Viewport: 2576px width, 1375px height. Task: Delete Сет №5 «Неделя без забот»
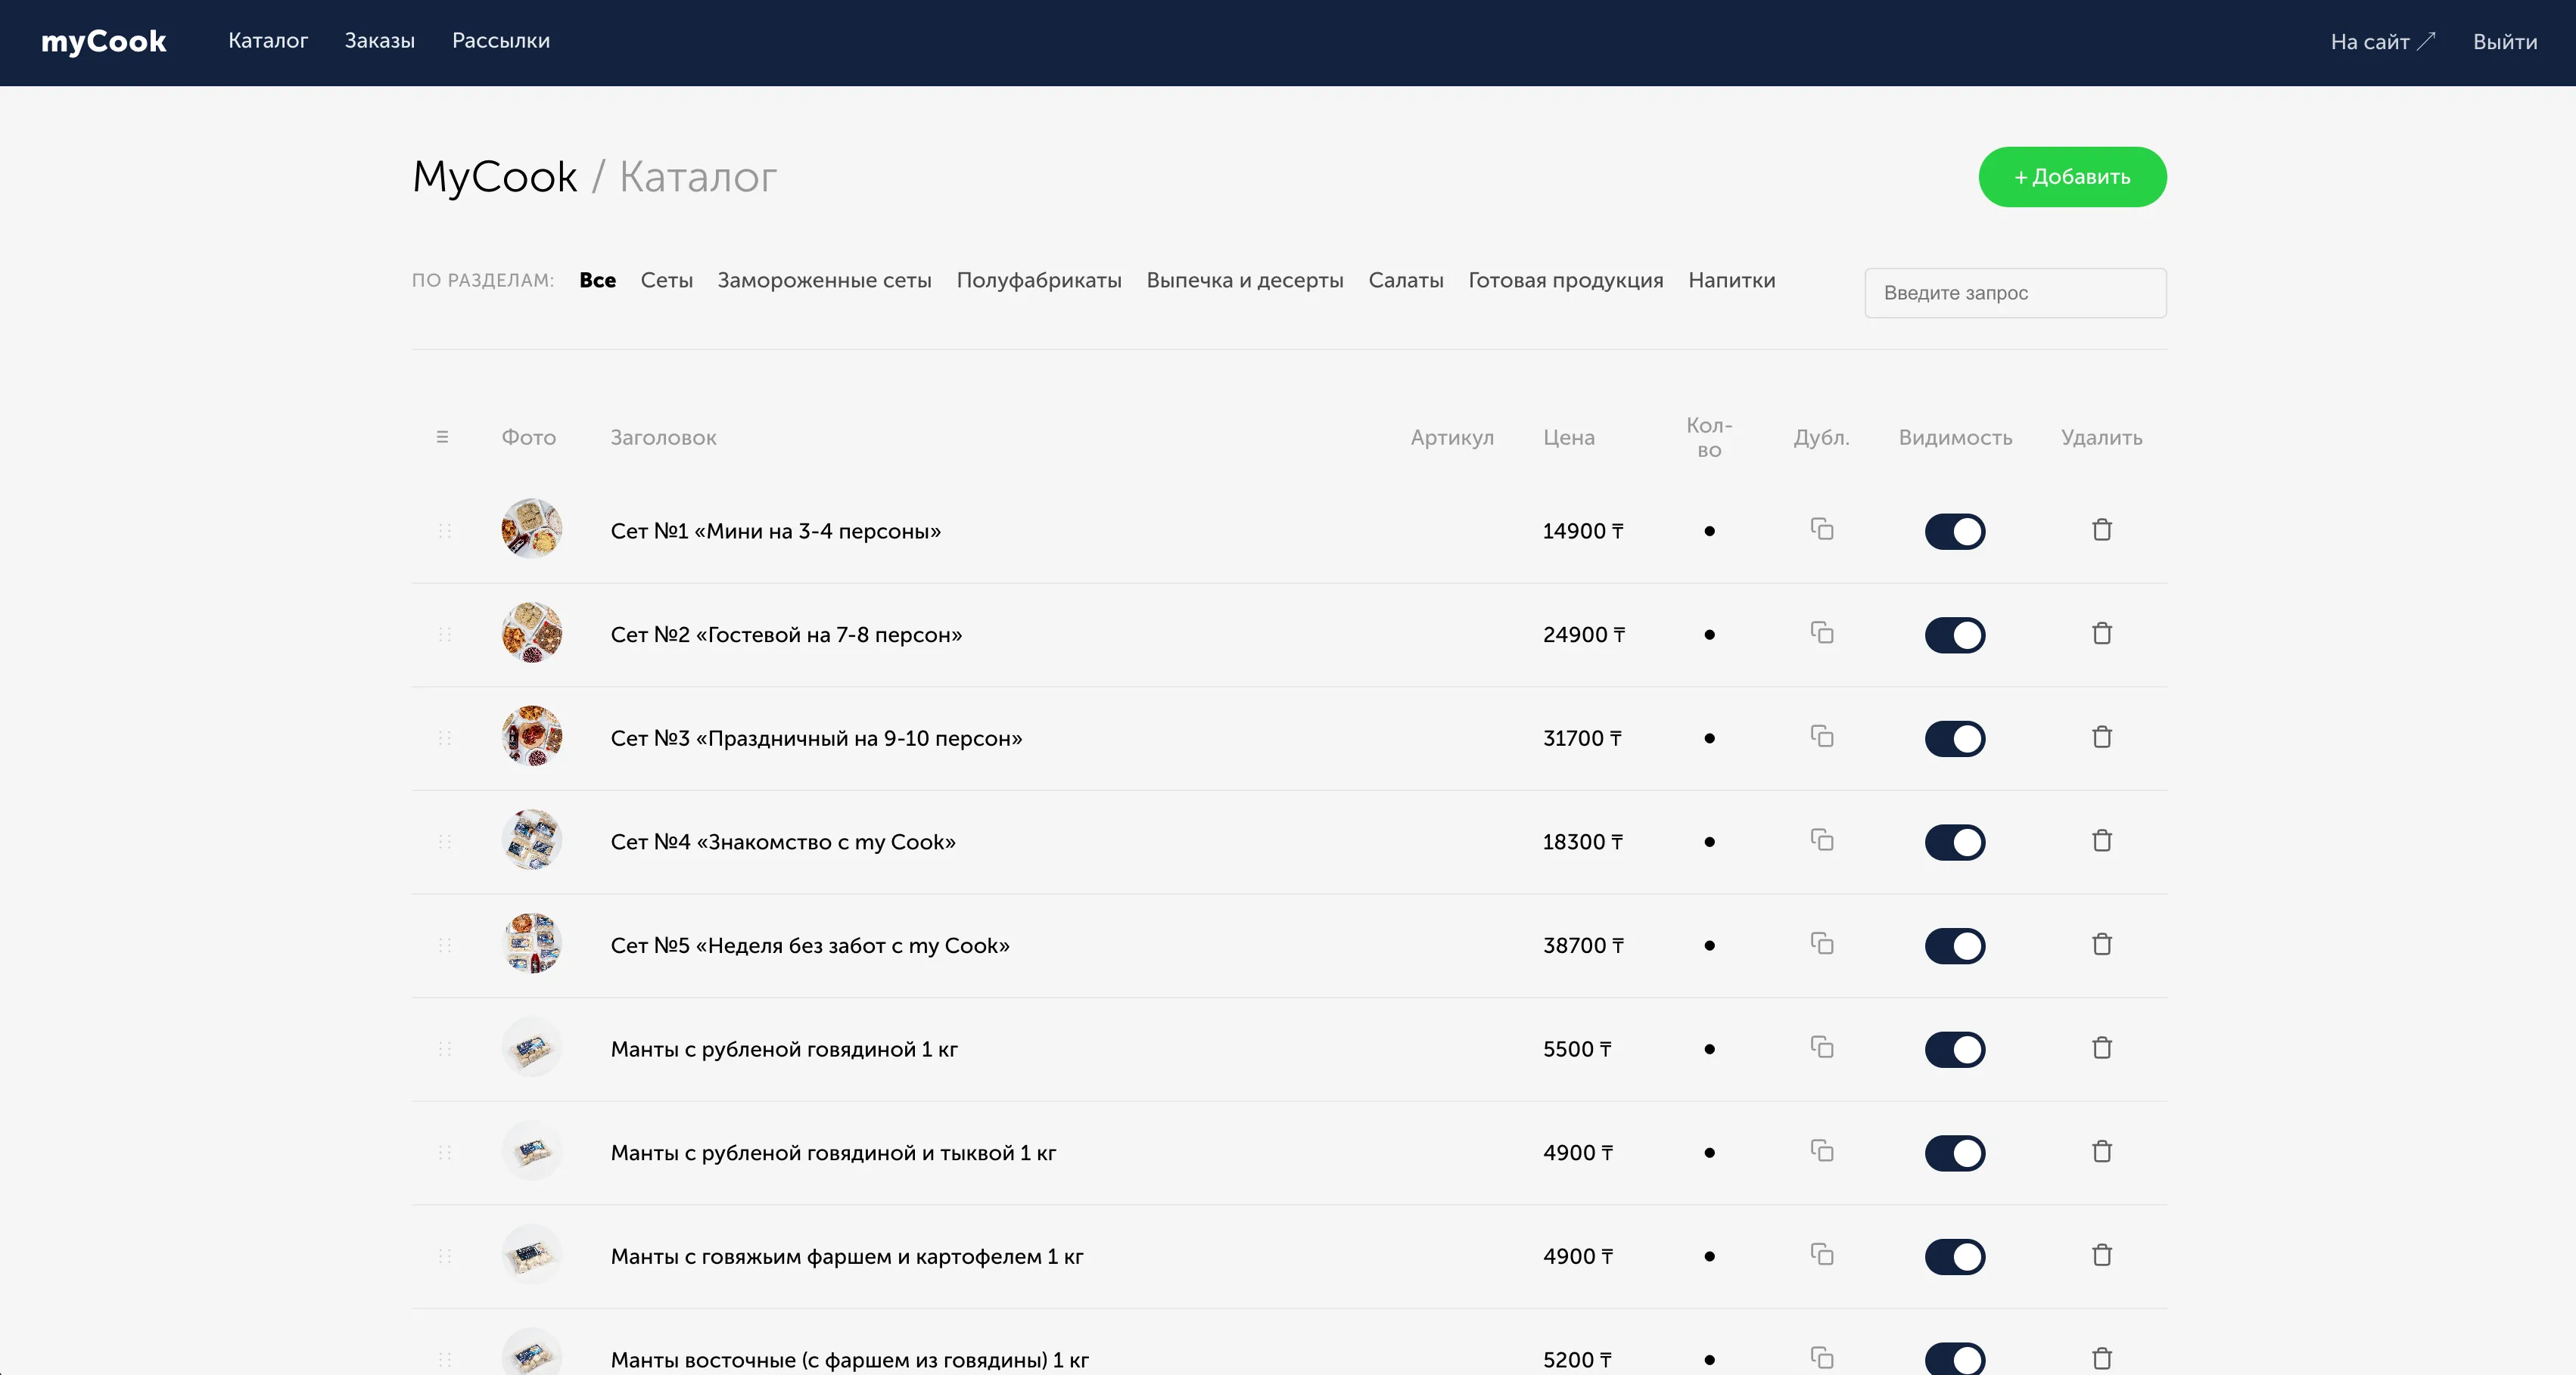point(2102,945)
